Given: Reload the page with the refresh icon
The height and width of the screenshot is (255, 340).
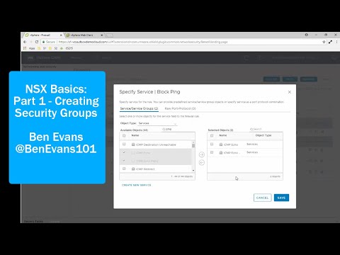Looking at the screenshot, I should pyautogui.click(x=37, y=42).
